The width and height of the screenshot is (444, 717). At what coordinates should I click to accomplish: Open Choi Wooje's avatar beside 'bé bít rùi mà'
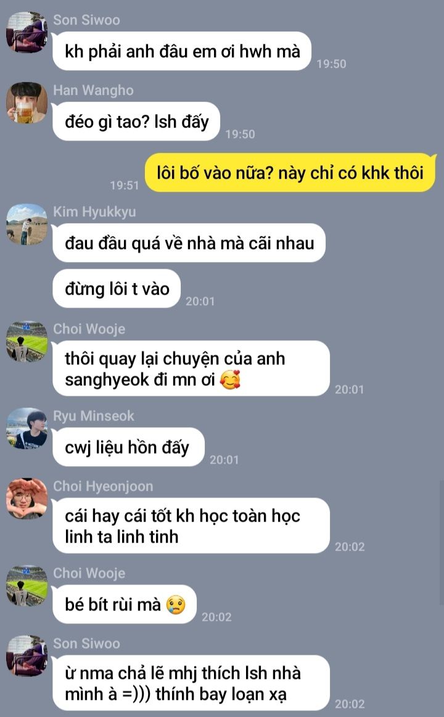[x=27, y=586]
